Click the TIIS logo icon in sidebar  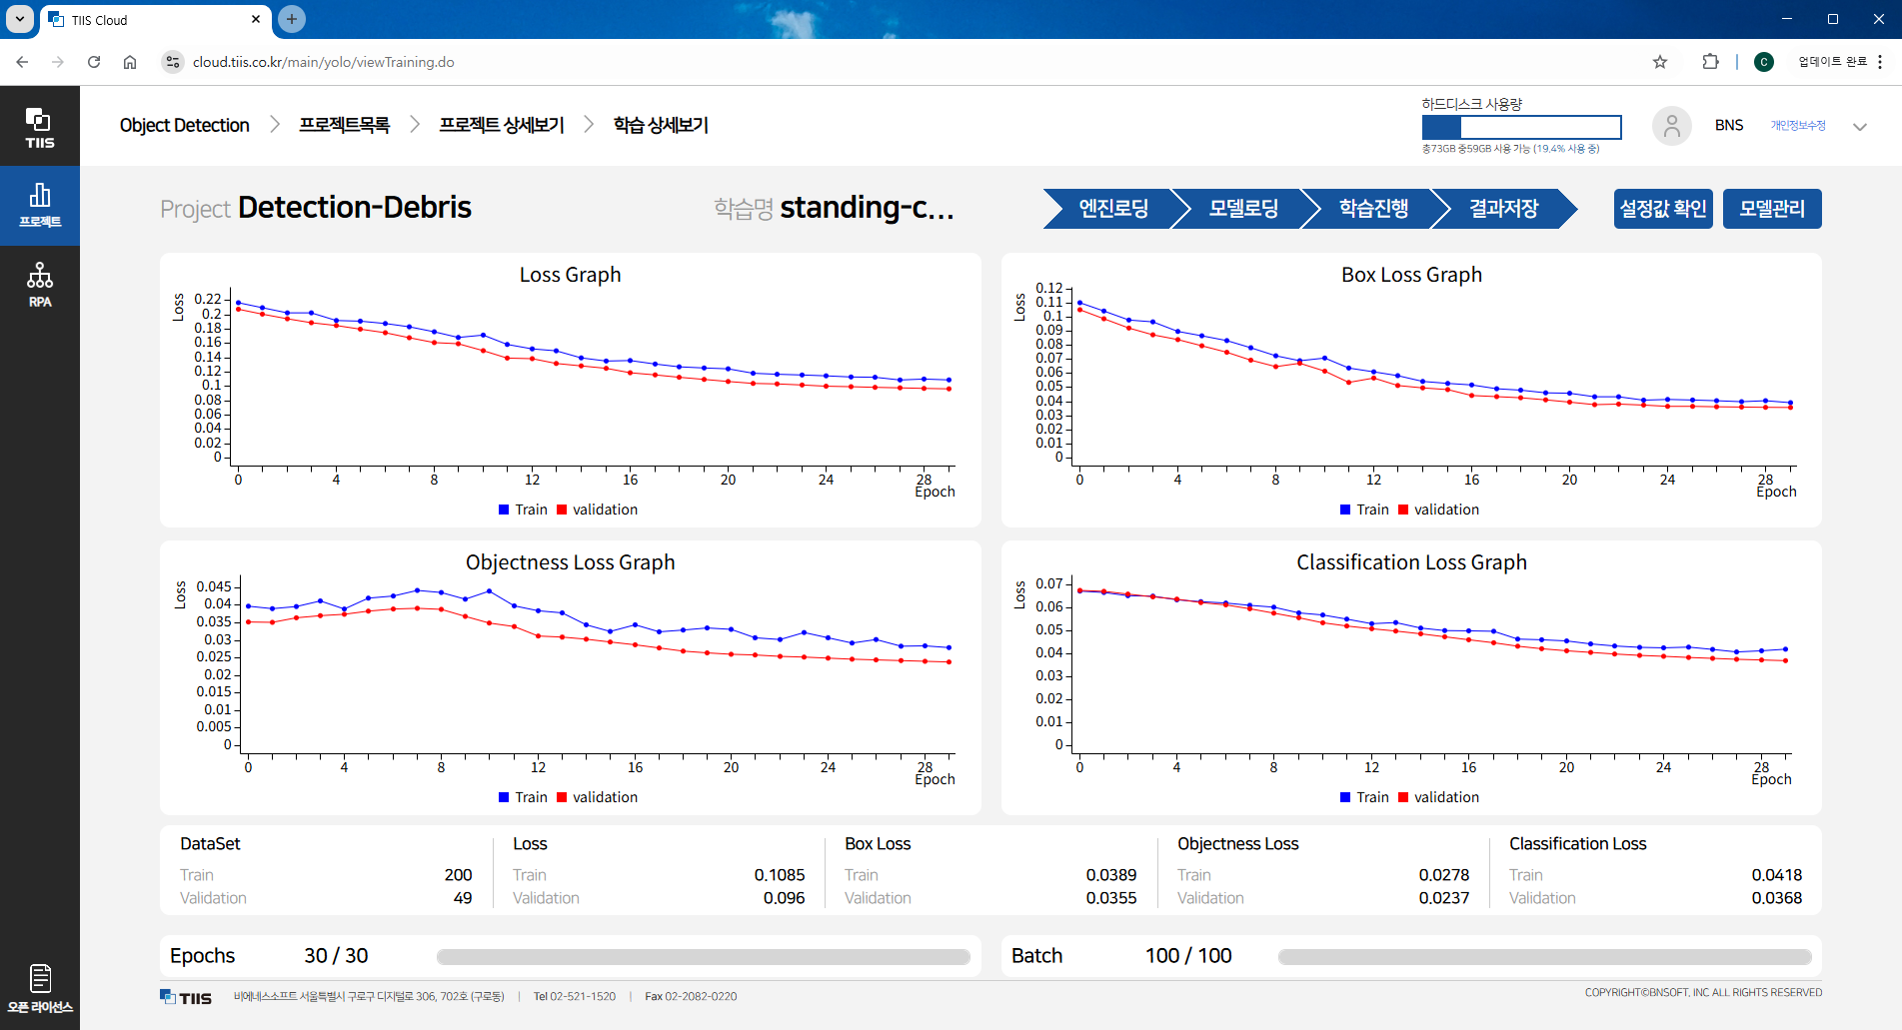[x=39, y=127]
